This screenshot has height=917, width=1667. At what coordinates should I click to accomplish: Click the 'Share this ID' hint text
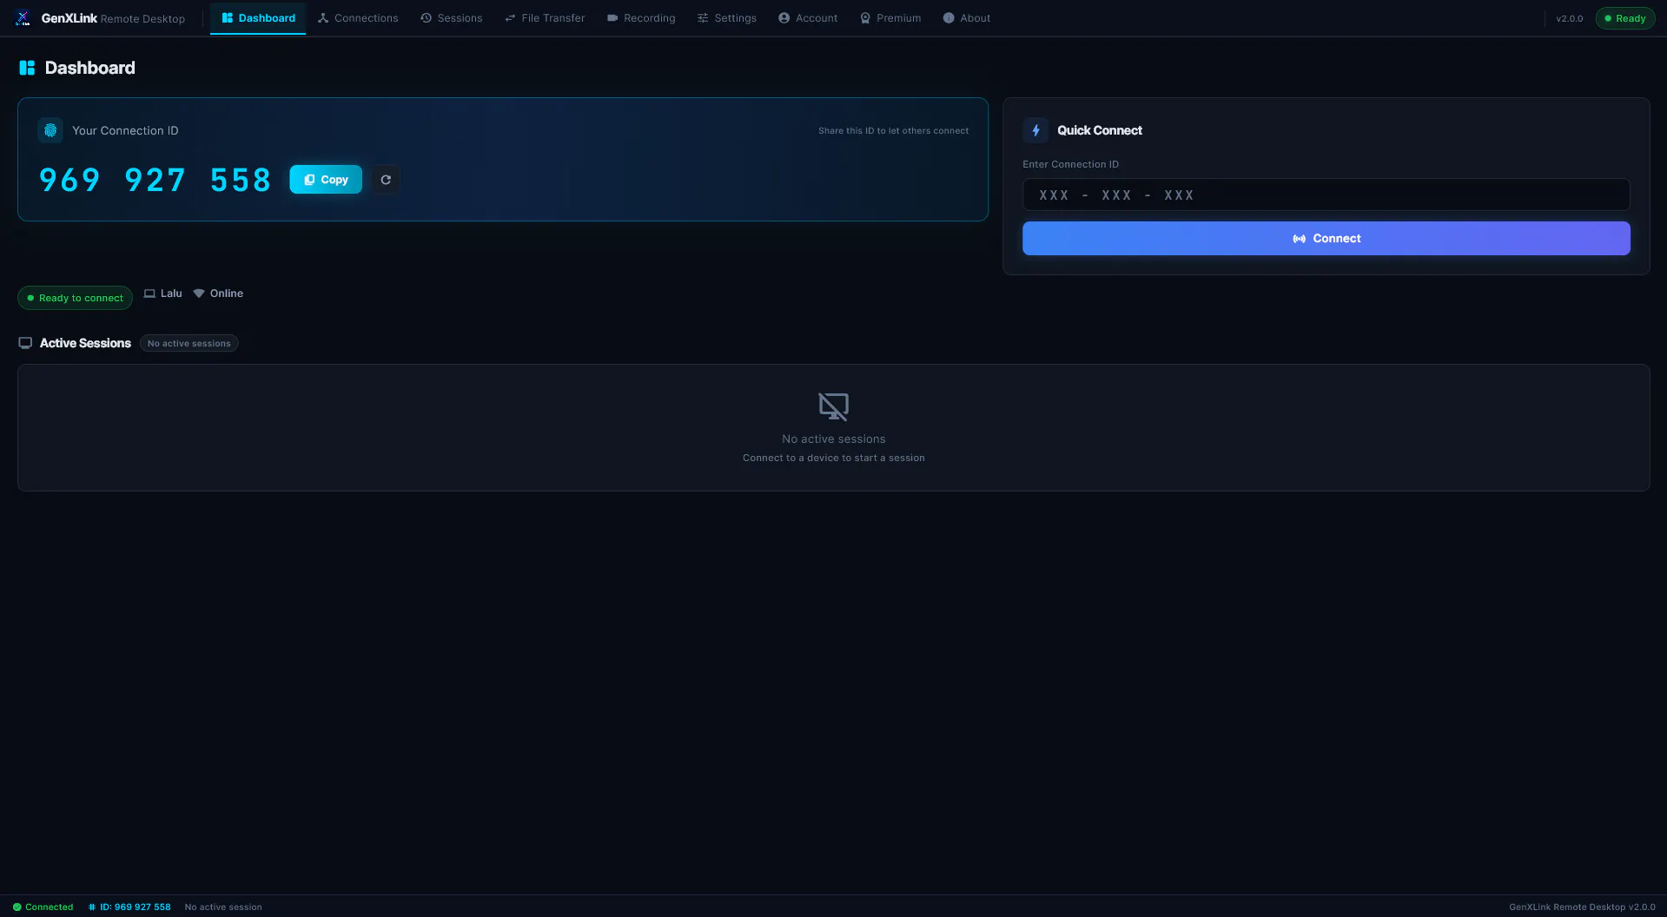pos(893,131)
